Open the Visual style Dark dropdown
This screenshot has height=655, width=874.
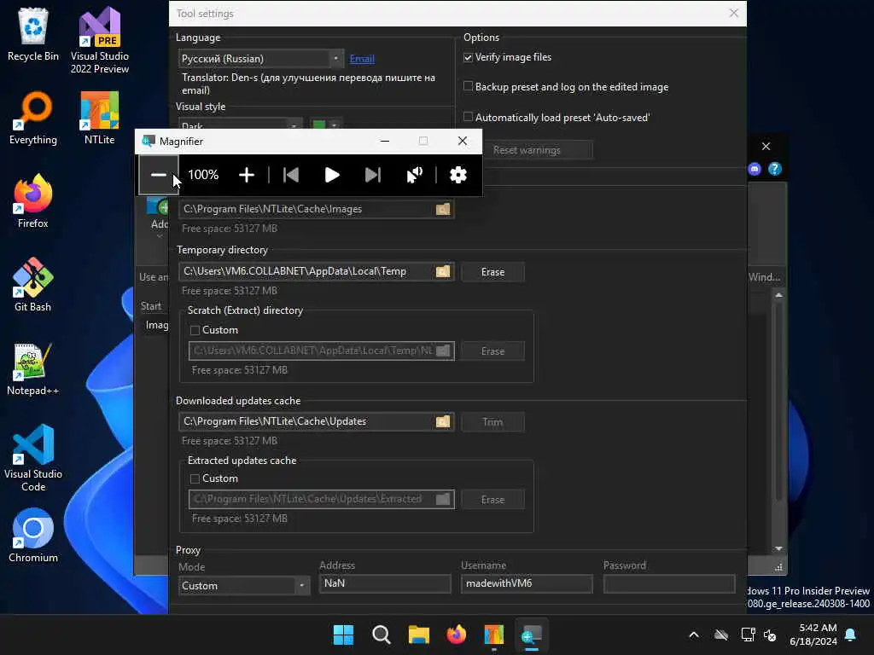[240, 125]
